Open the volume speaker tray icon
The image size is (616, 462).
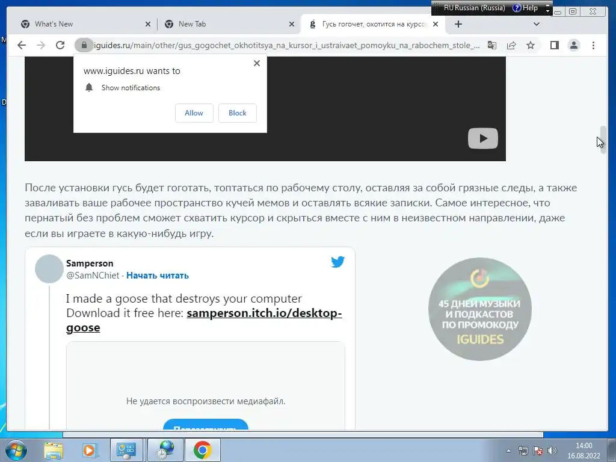[x=552, y=451]
